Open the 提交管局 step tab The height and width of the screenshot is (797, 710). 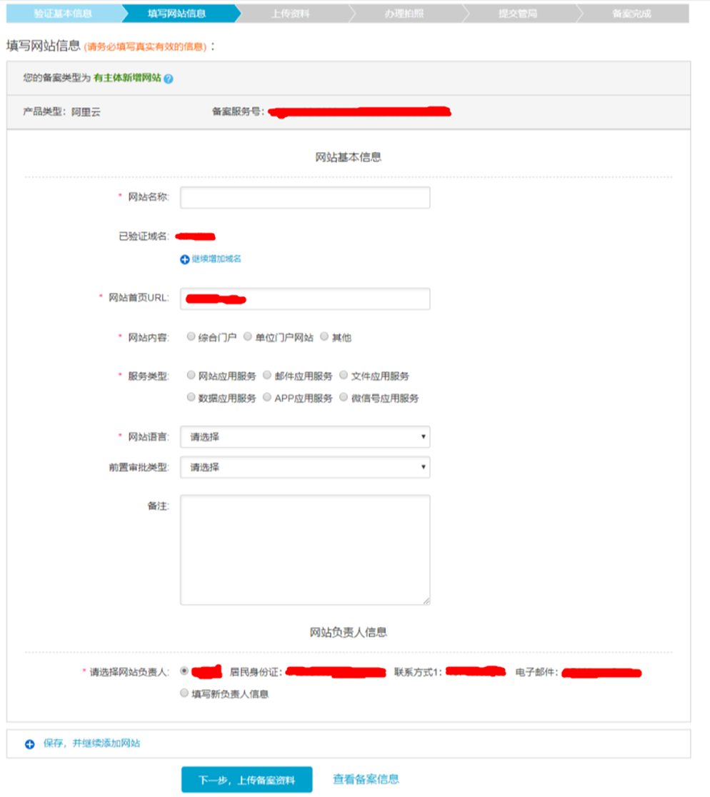(519, 14)
